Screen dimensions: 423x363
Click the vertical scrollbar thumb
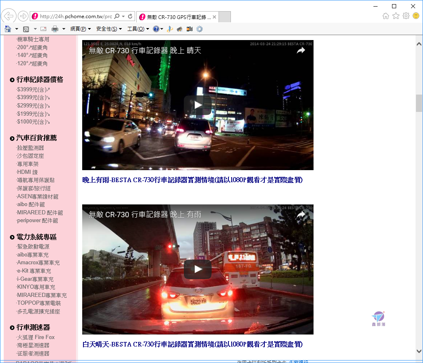pos(419,103)
